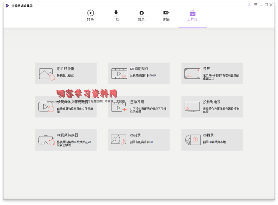Screen dimensions: 278x205
Task: Maximize the converter window
Action: coord(266,5)
